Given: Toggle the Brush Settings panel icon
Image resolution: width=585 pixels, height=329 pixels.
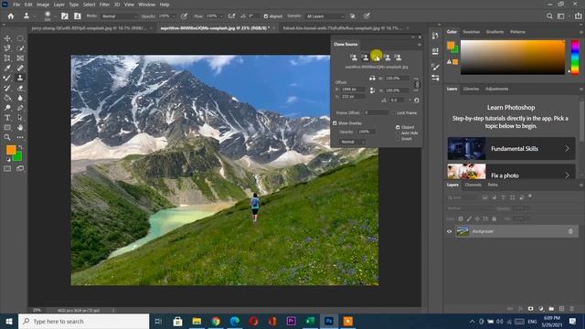Looking at the screenshot, I should [65, 16].
